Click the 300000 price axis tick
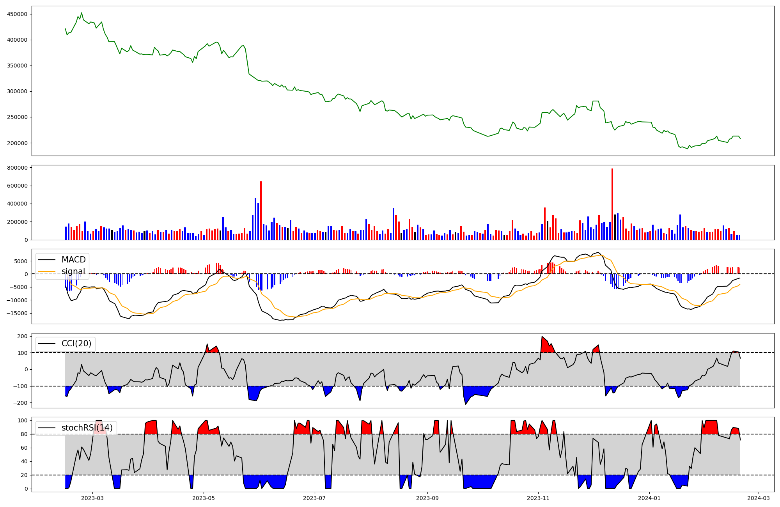The height and width of the screenshot is (507, 780). tap(17, 91)
